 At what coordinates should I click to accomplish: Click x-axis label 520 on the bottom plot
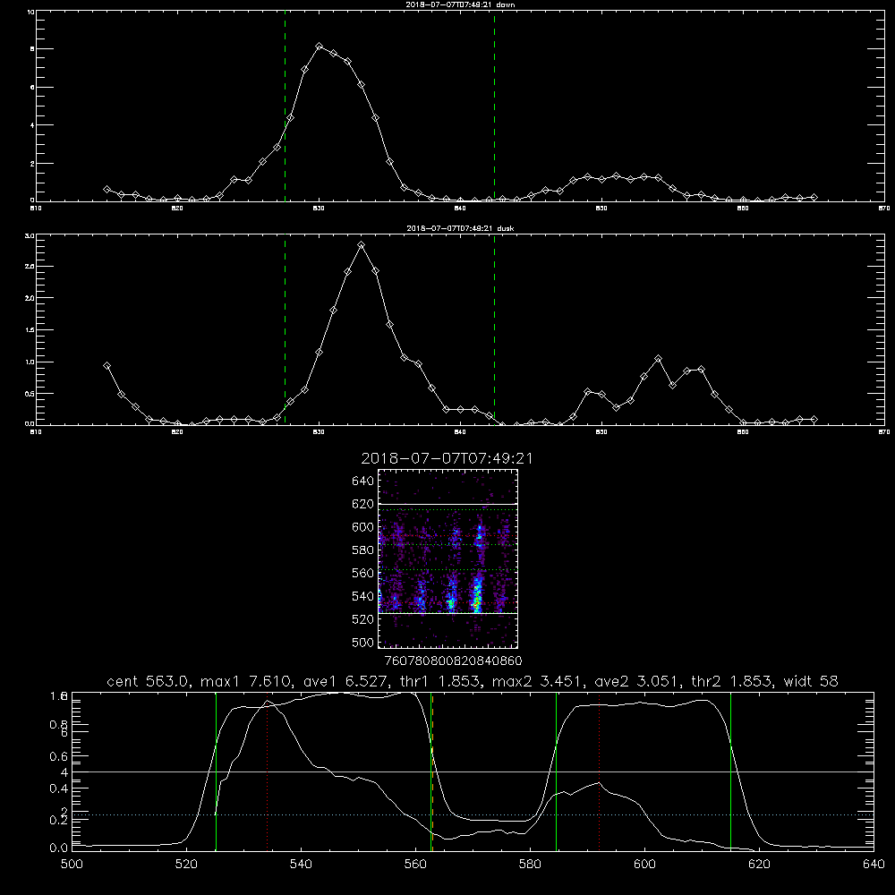[187, 865]
